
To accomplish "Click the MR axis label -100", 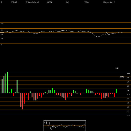I will (x=128, y=116).
